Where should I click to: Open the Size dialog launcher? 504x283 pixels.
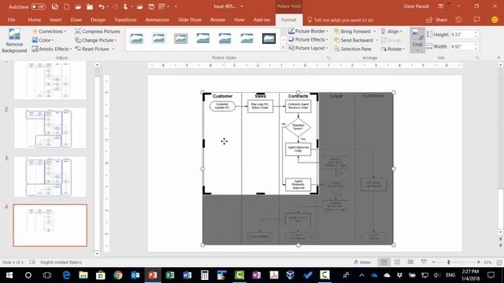coord(477,57)
